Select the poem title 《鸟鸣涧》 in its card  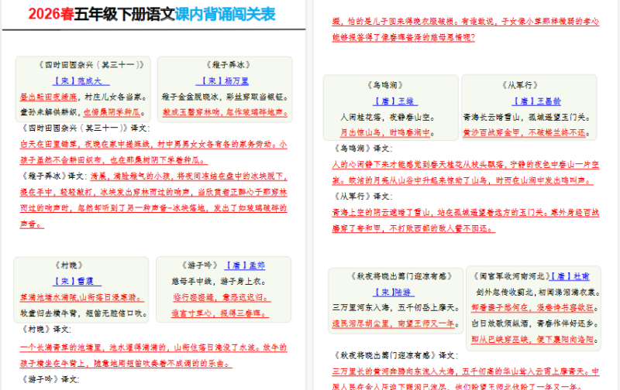[385, 85]
